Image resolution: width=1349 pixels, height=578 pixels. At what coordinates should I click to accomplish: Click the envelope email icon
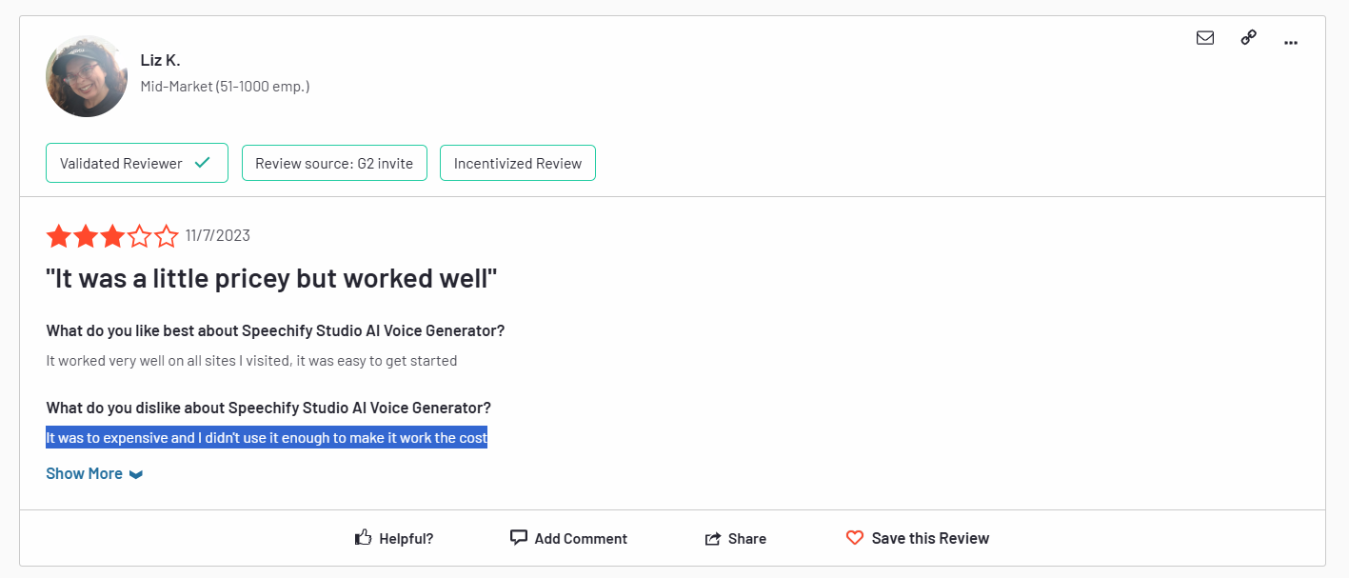pyautogui.click(x=1205, y=38)
